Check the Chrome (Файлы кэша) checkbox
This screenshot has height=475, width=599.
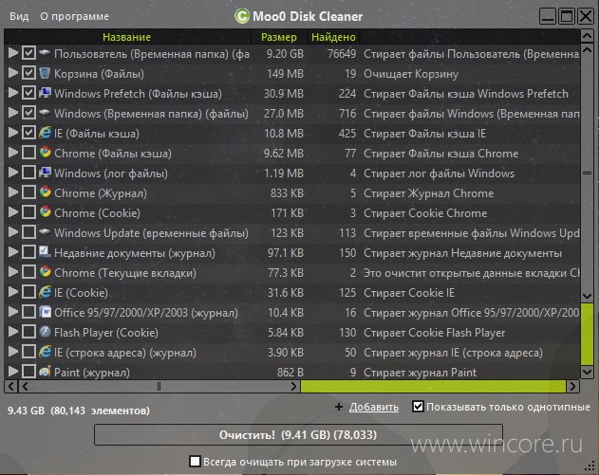(28, 153)
